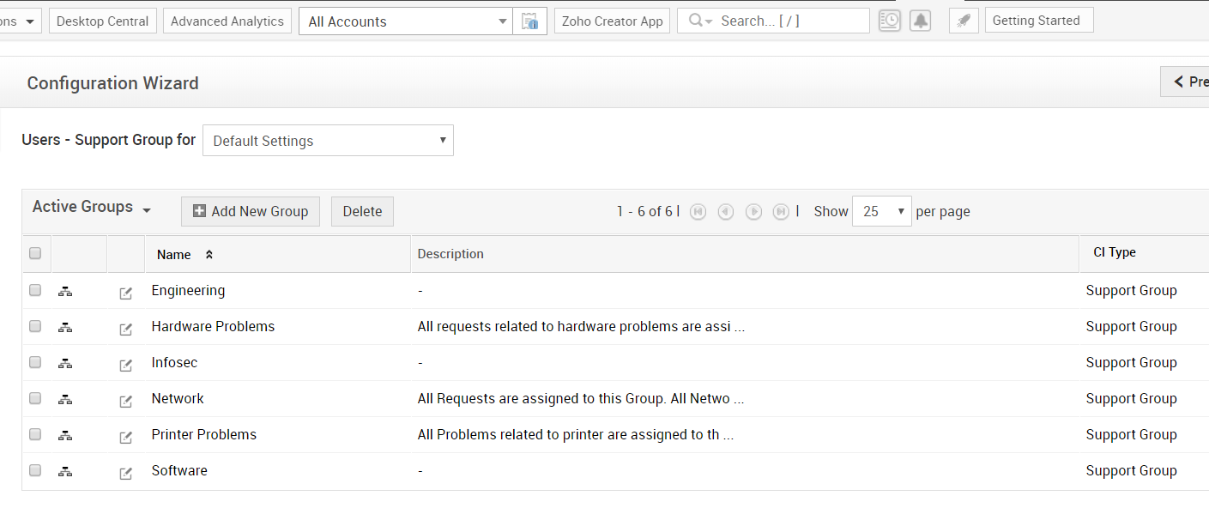The width and height of the screenshot is (1209, 508).
Task: Edit the Engineering group via pencil icon
Action: (x=126, y=293)
